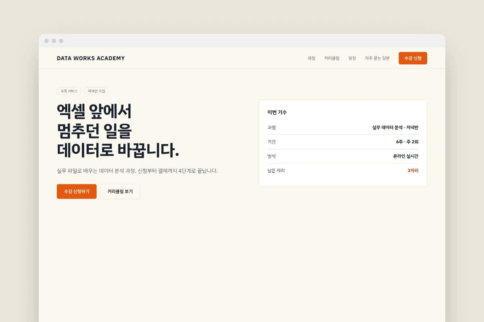Open 자주 묻는 질문 nav link
Screen dimensions: 484x322
coord(378,58)
